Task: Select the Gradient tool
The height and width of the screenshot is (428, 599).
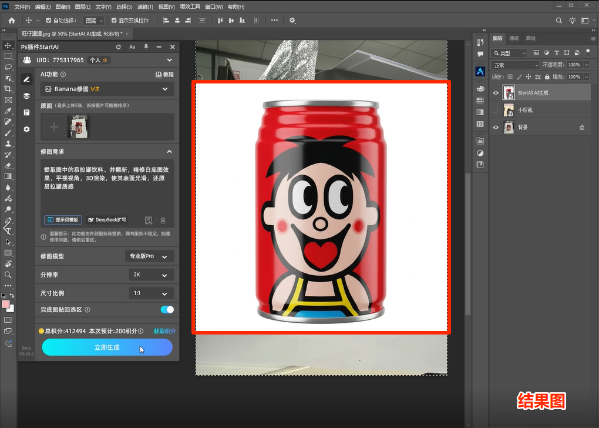Action: coord(8,176)
